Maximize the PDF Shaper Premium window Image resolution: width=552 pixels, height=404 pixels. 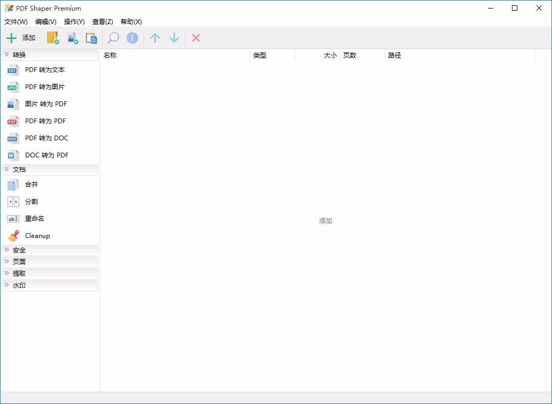click(x=515, y=8)
